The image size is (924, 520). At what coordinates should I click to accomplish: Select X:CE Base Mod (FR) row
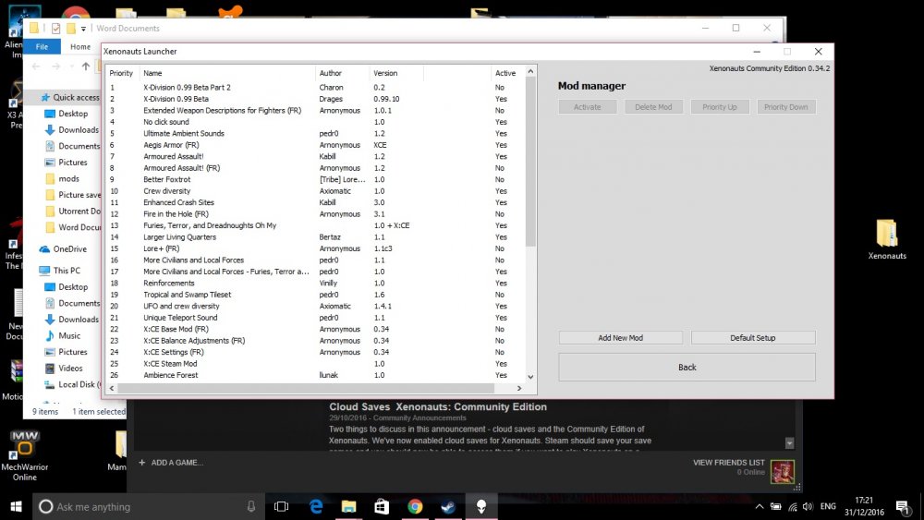[x=315, y=329]
